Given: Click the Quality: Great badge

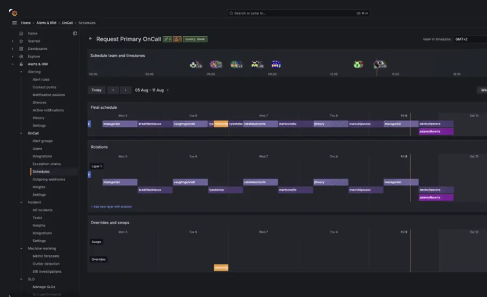Looking at the screenshot, I should [x=195, y=39].
